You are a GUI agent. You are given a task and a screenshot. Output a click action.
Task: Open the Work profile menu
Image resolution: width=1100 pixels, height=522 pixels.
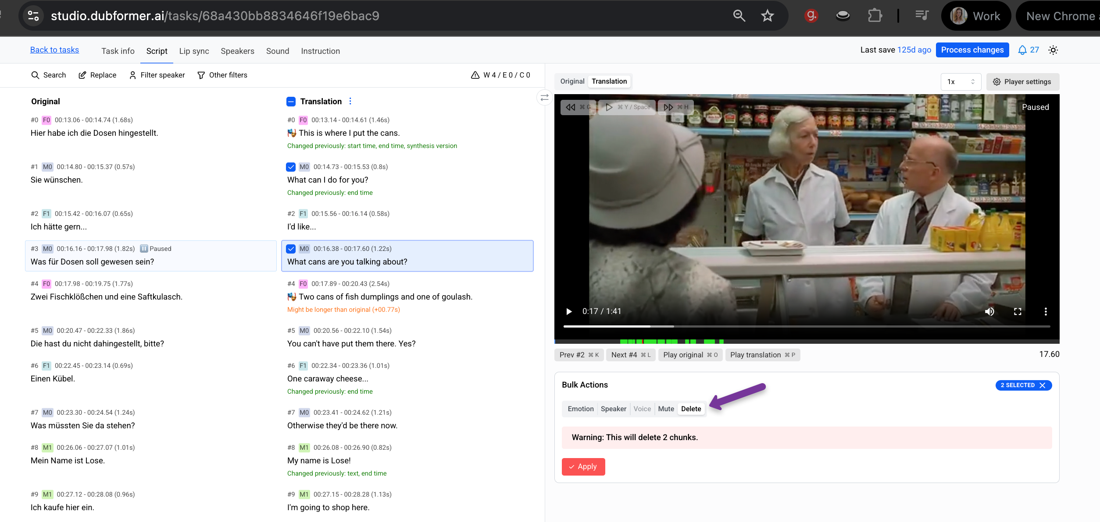point(976,16)
